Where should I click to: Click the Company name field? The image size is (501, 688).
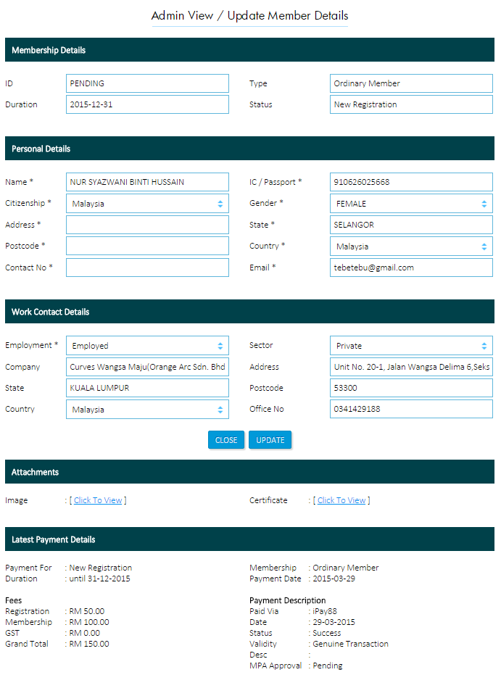[x=147, y=367]
